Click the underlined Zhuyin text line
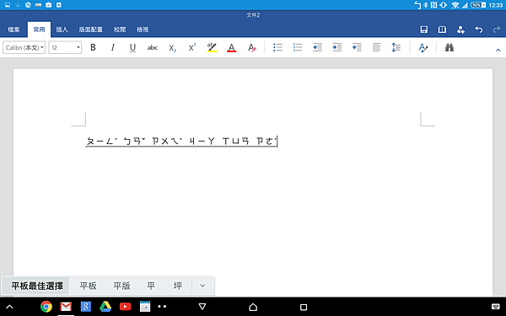 click(x=181, y=142)
